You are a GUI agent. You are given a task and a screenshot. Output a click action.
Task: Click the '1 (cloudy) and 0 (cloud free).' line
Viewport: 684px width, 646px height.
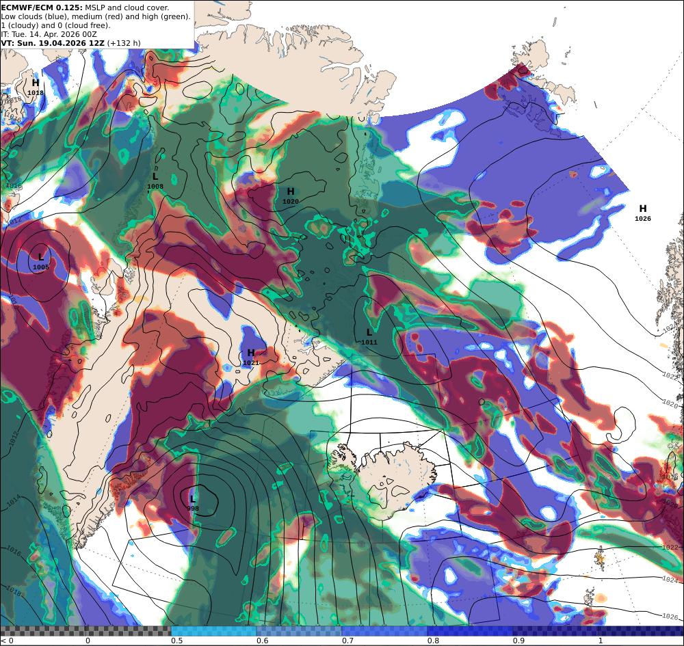tap(55, 25)
